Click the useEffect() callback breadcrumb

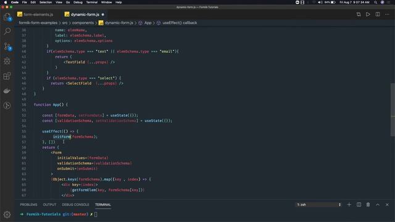click(x=177, y=23)
